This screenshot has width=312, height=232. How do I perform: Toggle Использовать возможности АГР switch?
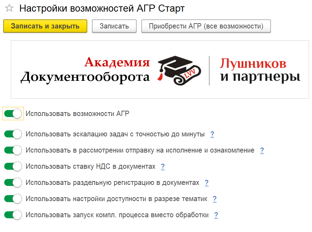pyautogui.click(x=13, y=114)
